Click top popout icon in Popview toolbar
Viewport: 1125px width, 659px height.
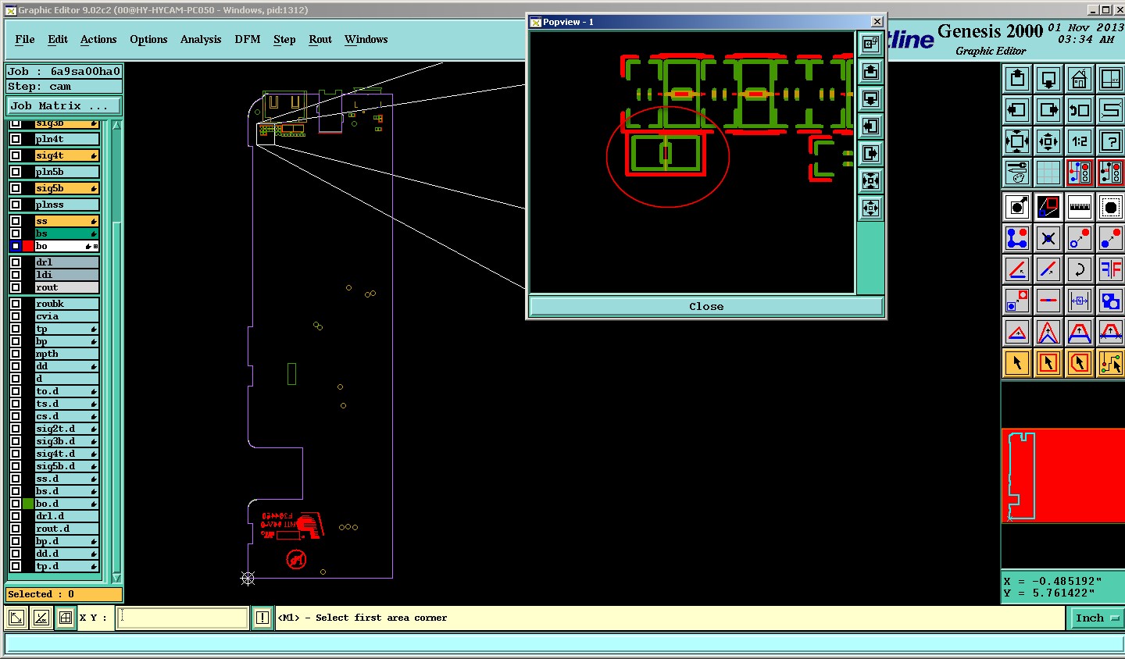(x=870, y=45)
